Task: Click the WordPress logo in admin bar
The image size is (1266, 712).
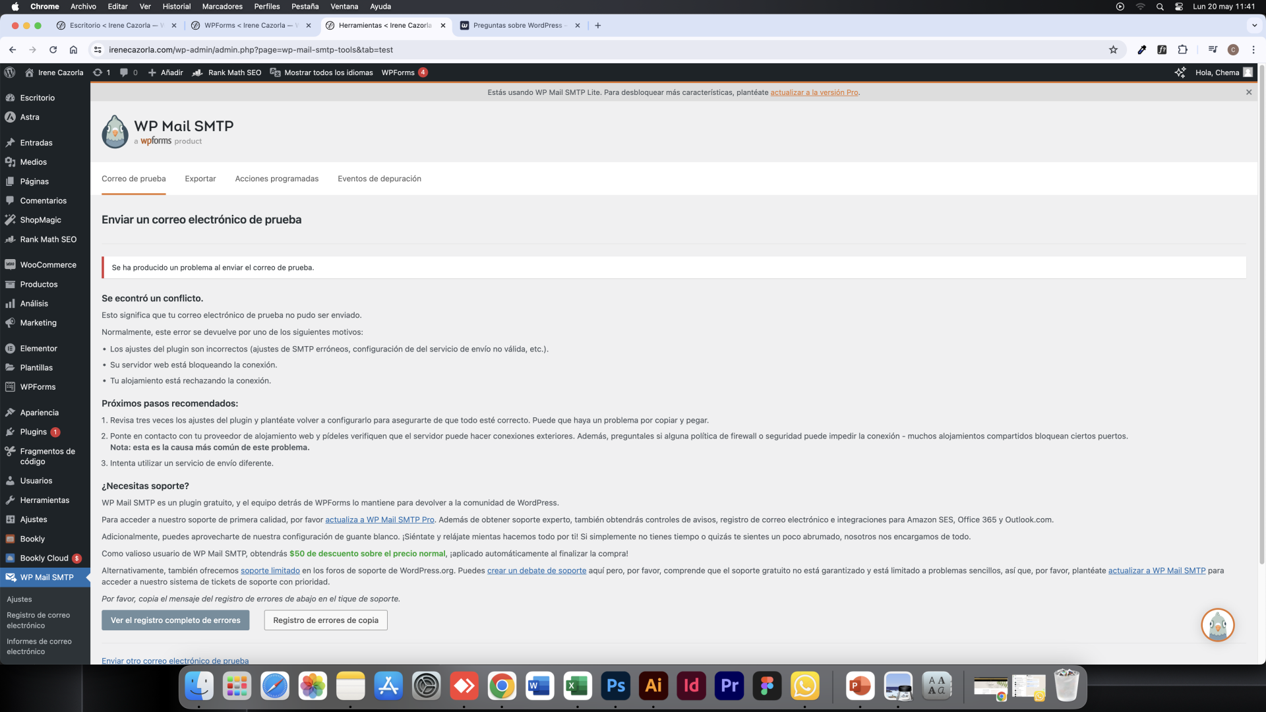Action: pos(10,73)
